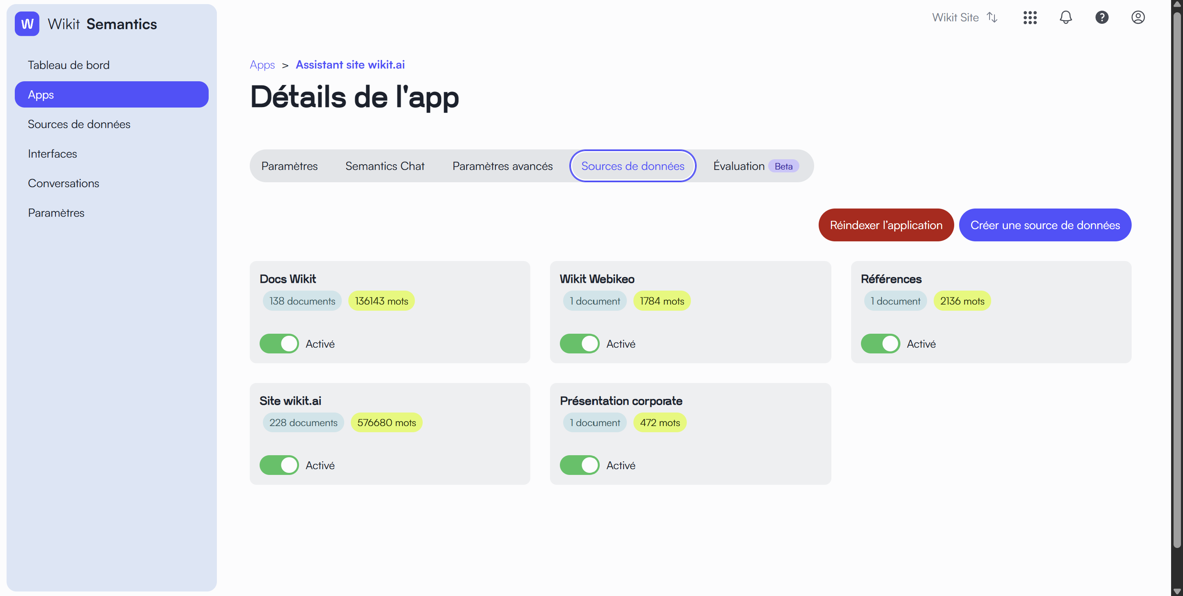Viewport: 1183px width, 596px height.
Task: Click Réindexer l'application button
Action: pos(886,225)
